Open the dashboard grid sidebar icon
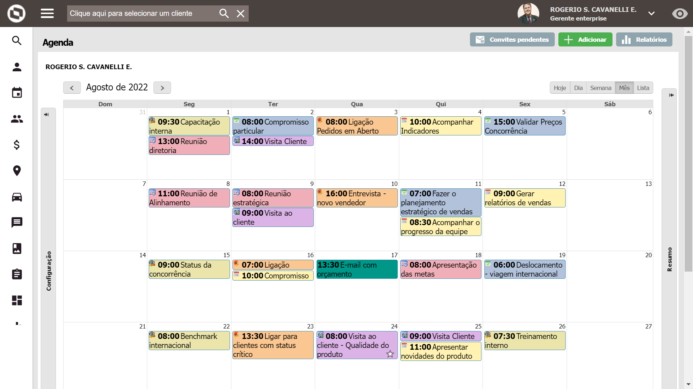Image resolution: width=693 pixels, height=389 pixels. (x=17, y=300)
